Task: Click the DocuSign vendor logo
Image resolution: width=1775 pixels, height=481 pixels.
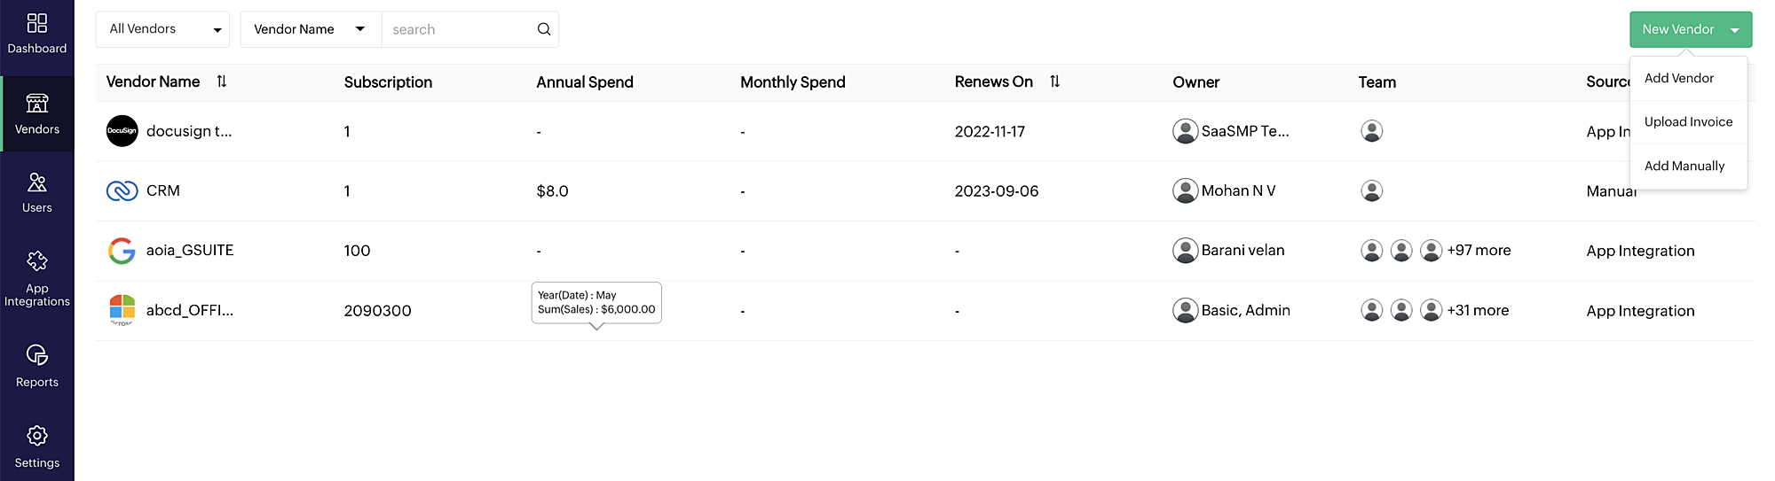Action: pos(122,131)
